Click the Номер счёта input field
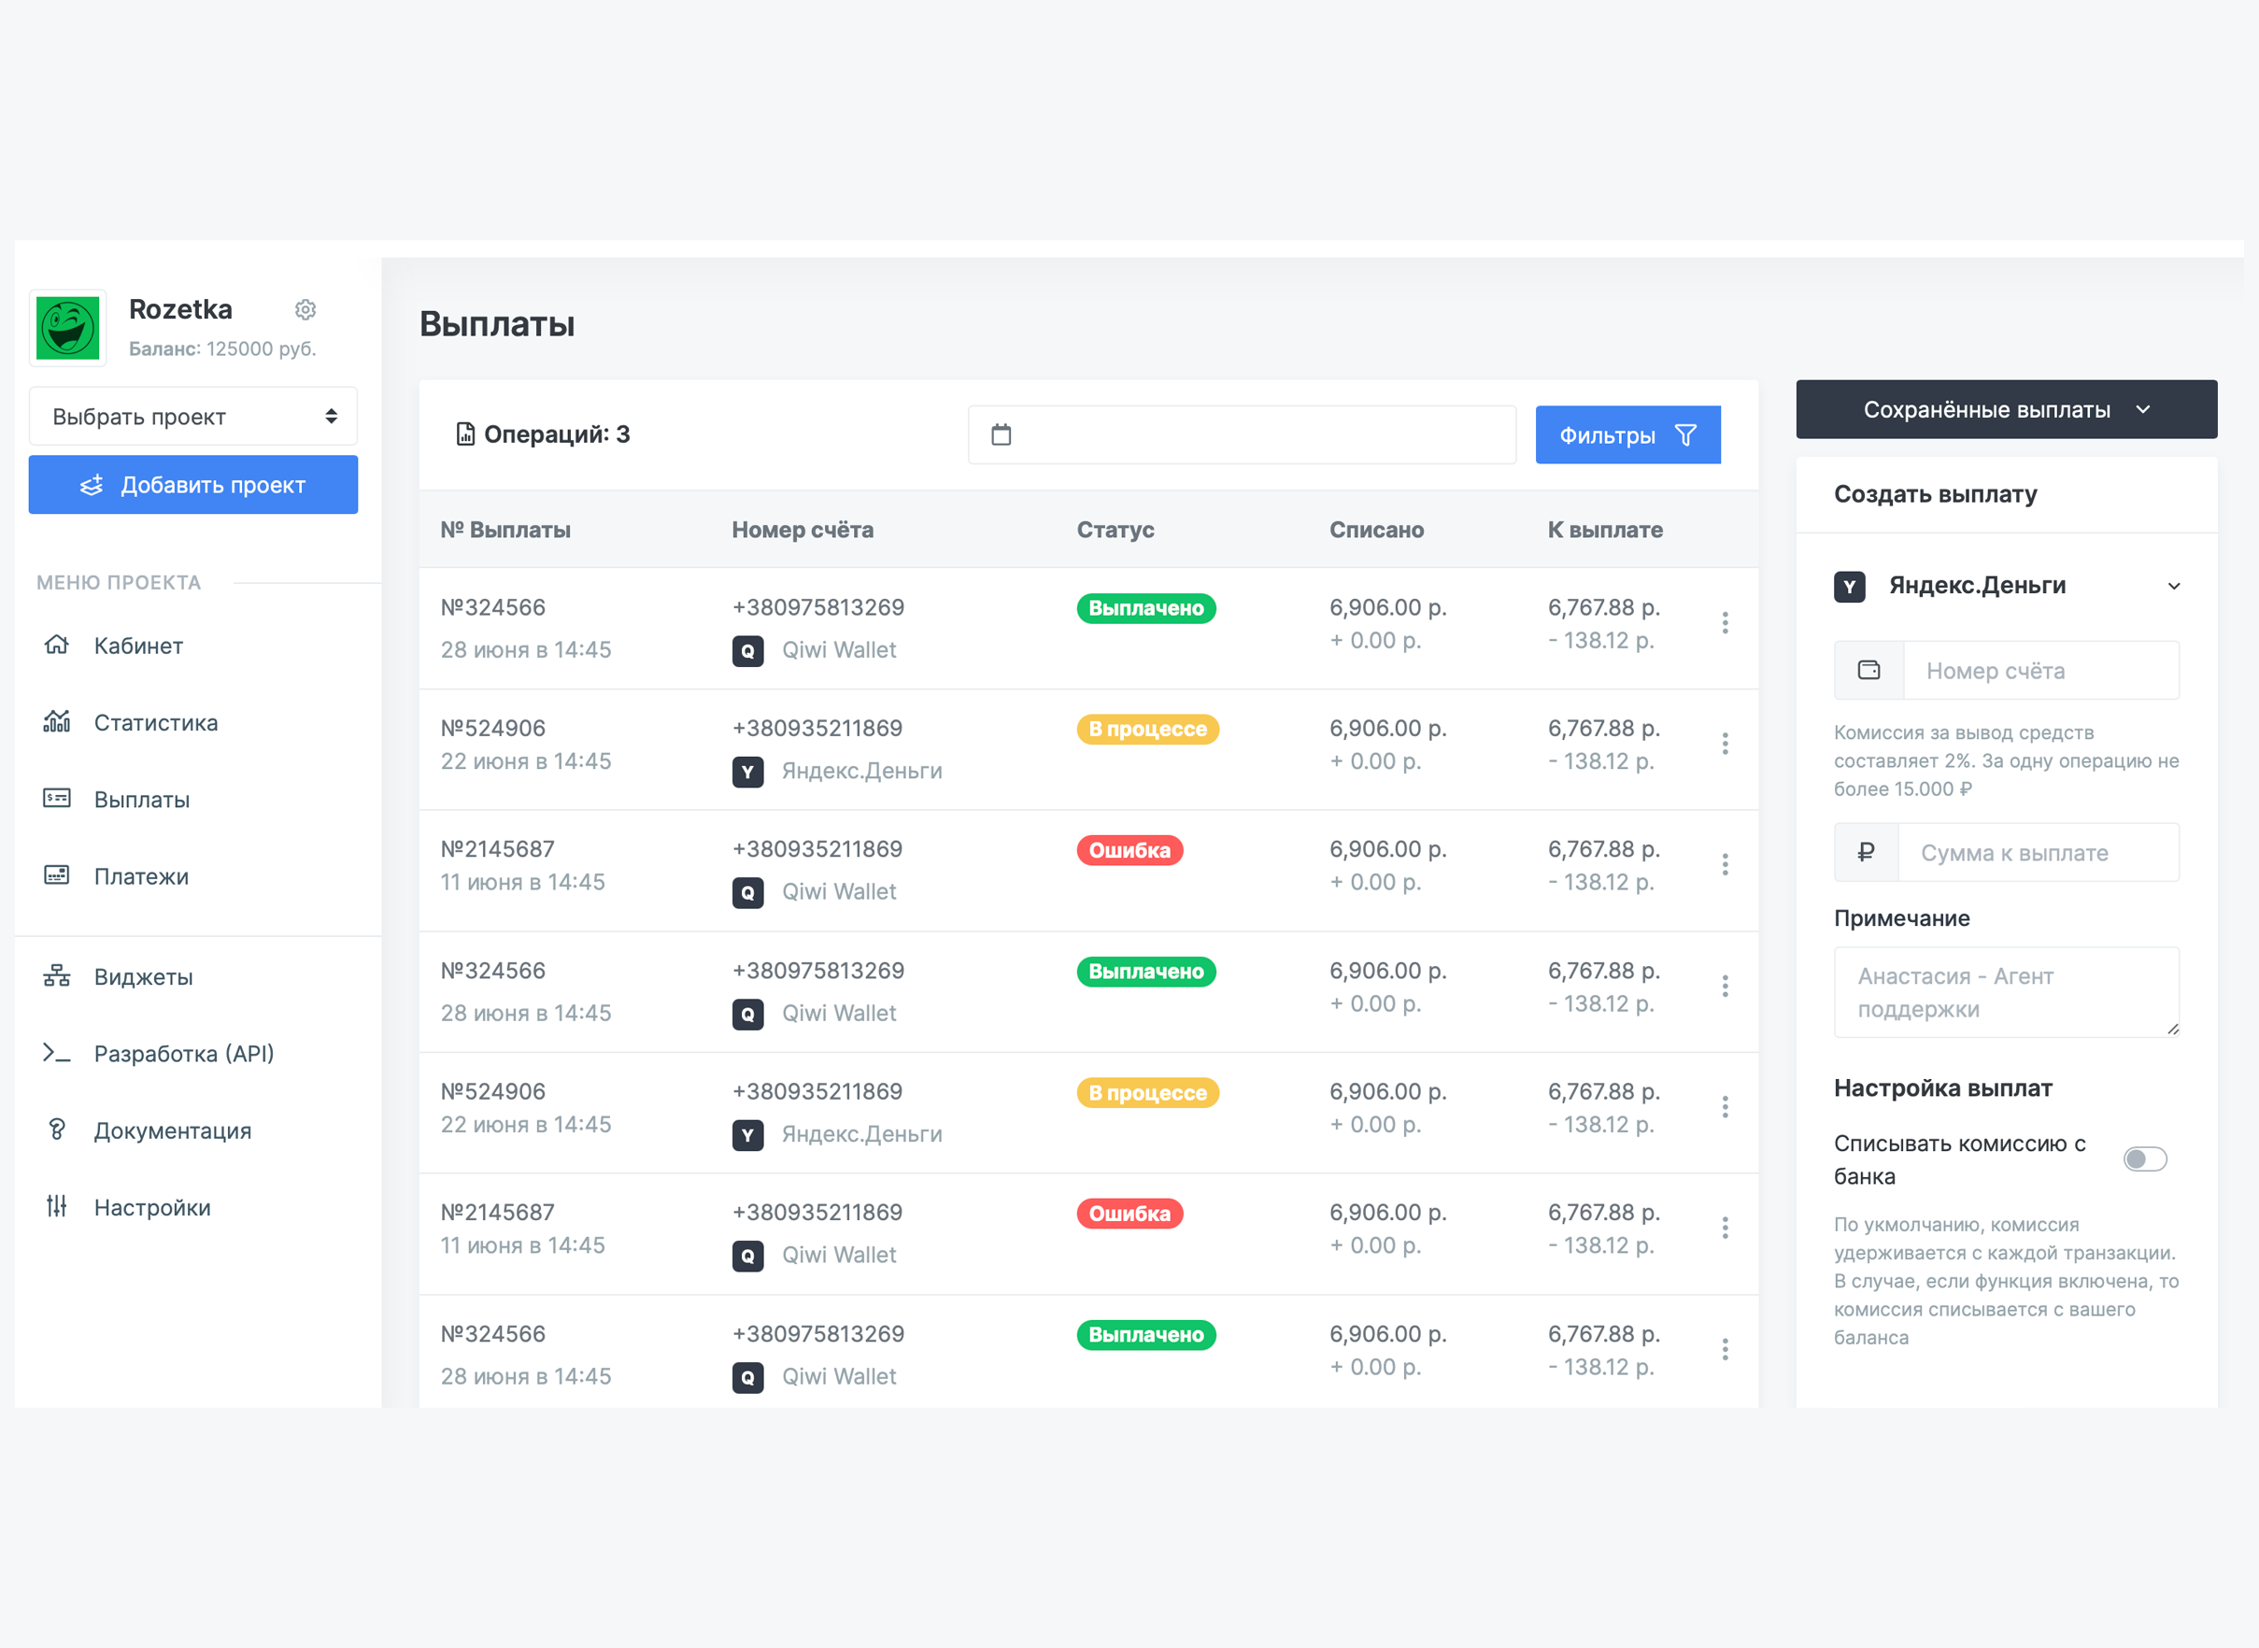2259x1648 pixels. [2040, 671]
